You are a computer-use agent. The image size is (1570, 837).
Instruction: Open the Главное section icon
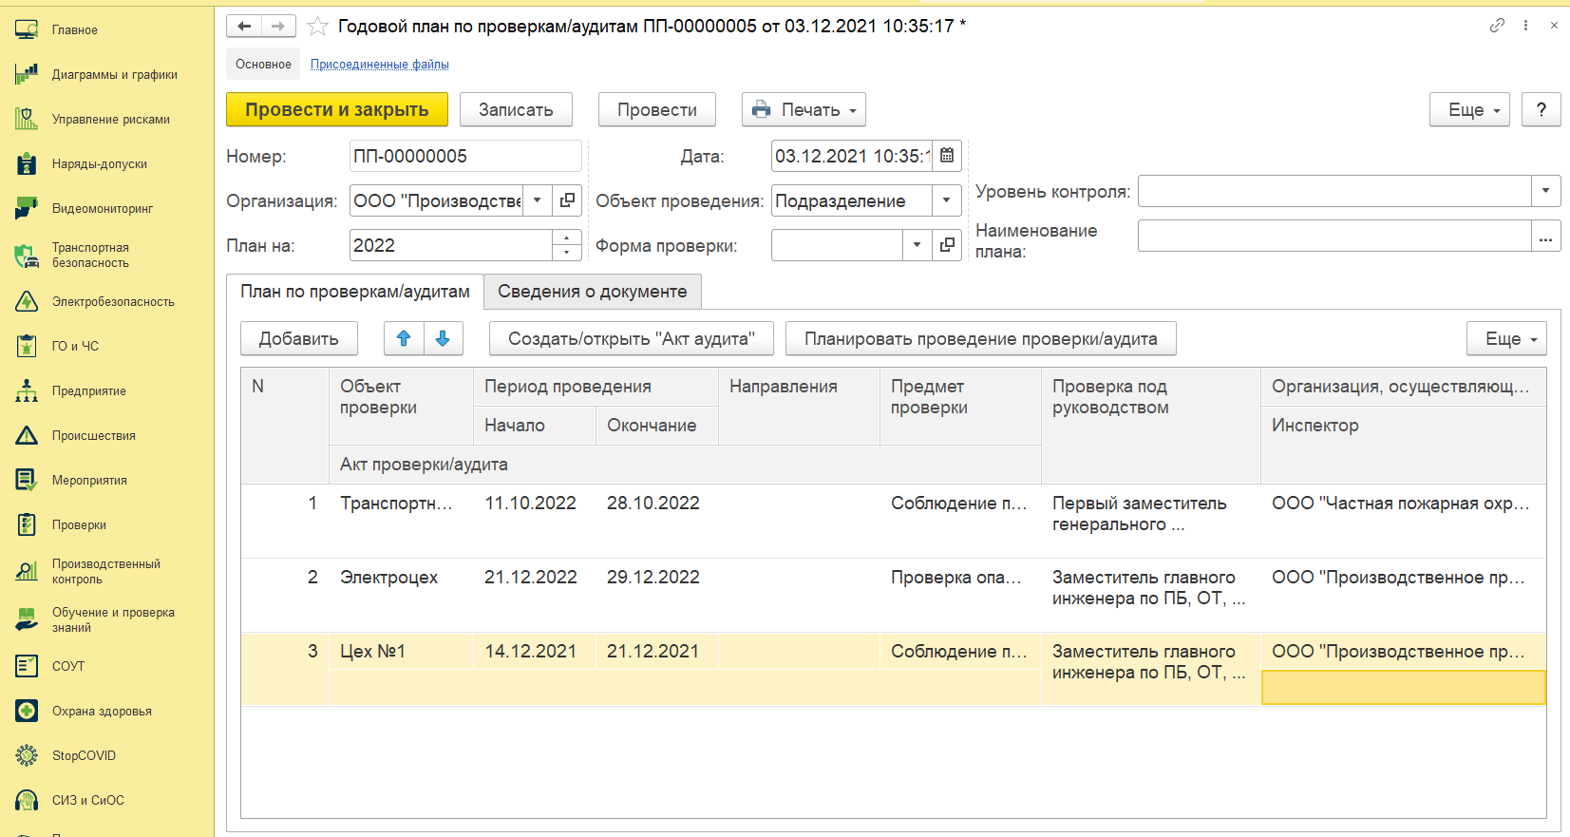click(27, 29)
